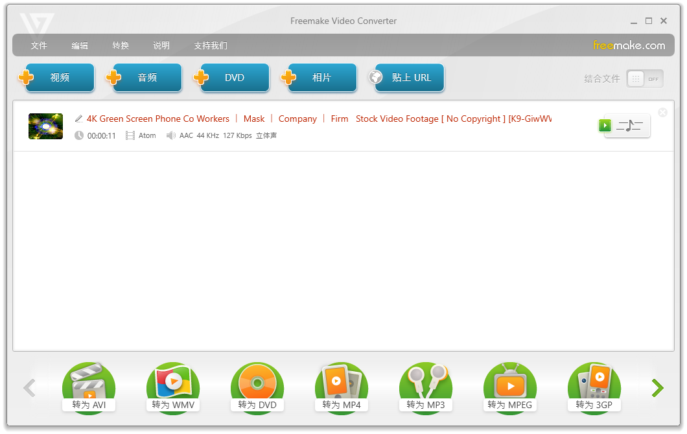The image size is (687, 434).
Task: Convert to 3GP format
Action: click(x=594, y=388)
